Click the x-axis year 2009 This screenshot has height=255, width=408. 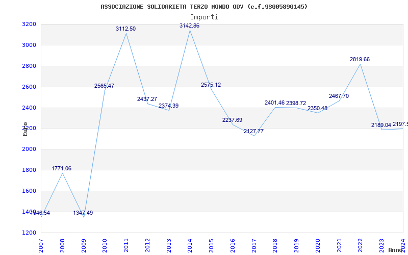tap(84, 246)
